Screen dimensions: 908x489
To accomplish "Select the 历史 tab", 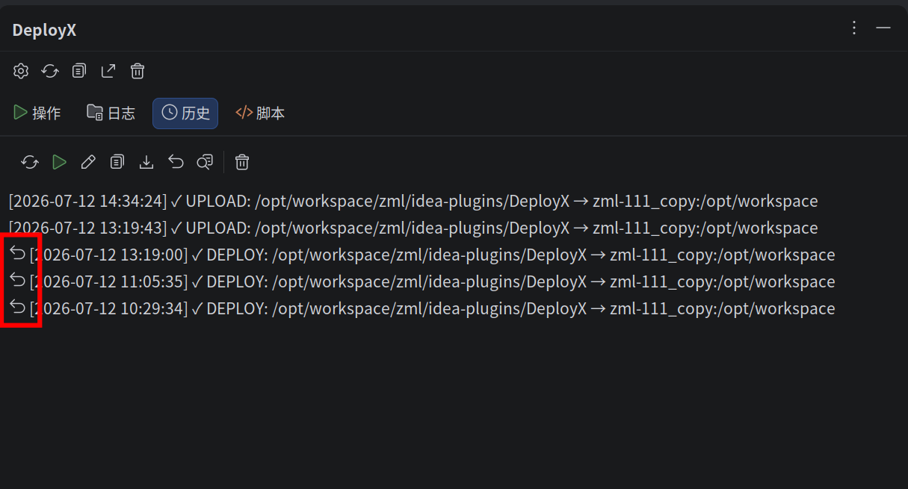I will (x=185, y=113).
